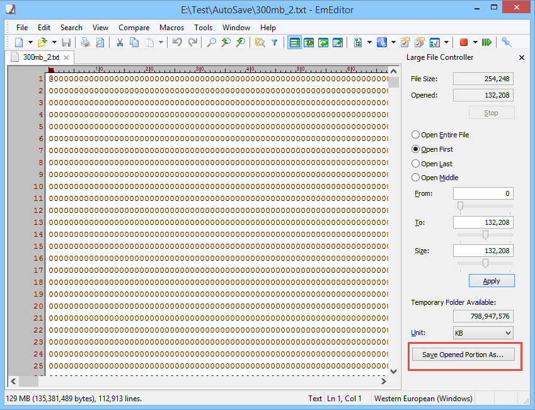Click the Undo arrow icon

click(x=177, y=42)
